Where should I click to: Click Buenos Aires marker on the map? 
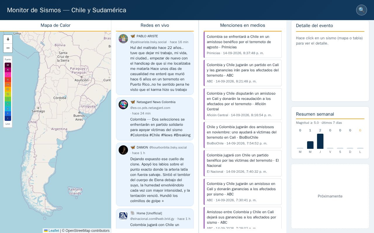click(79, 112)
